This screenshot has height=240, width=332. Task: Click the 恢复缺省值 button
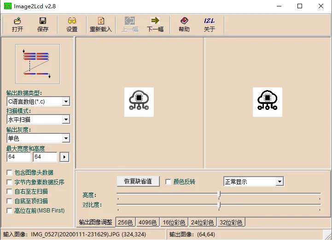click(x=138, y=182)
